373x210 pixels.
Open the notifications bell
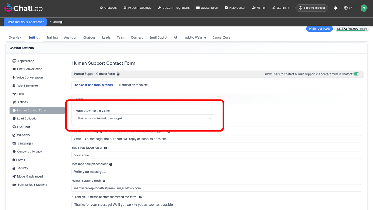[336, 8]
